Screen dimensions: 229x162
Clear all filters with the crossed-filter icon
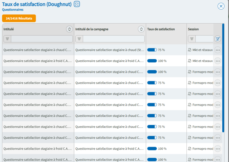[218, 39]
